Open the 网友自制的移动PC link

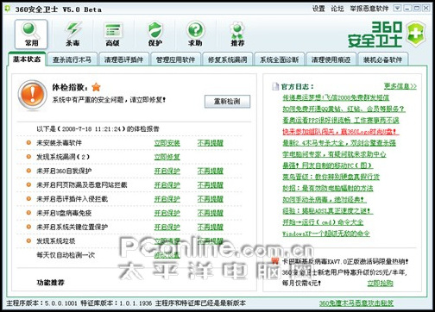(327, 165)
